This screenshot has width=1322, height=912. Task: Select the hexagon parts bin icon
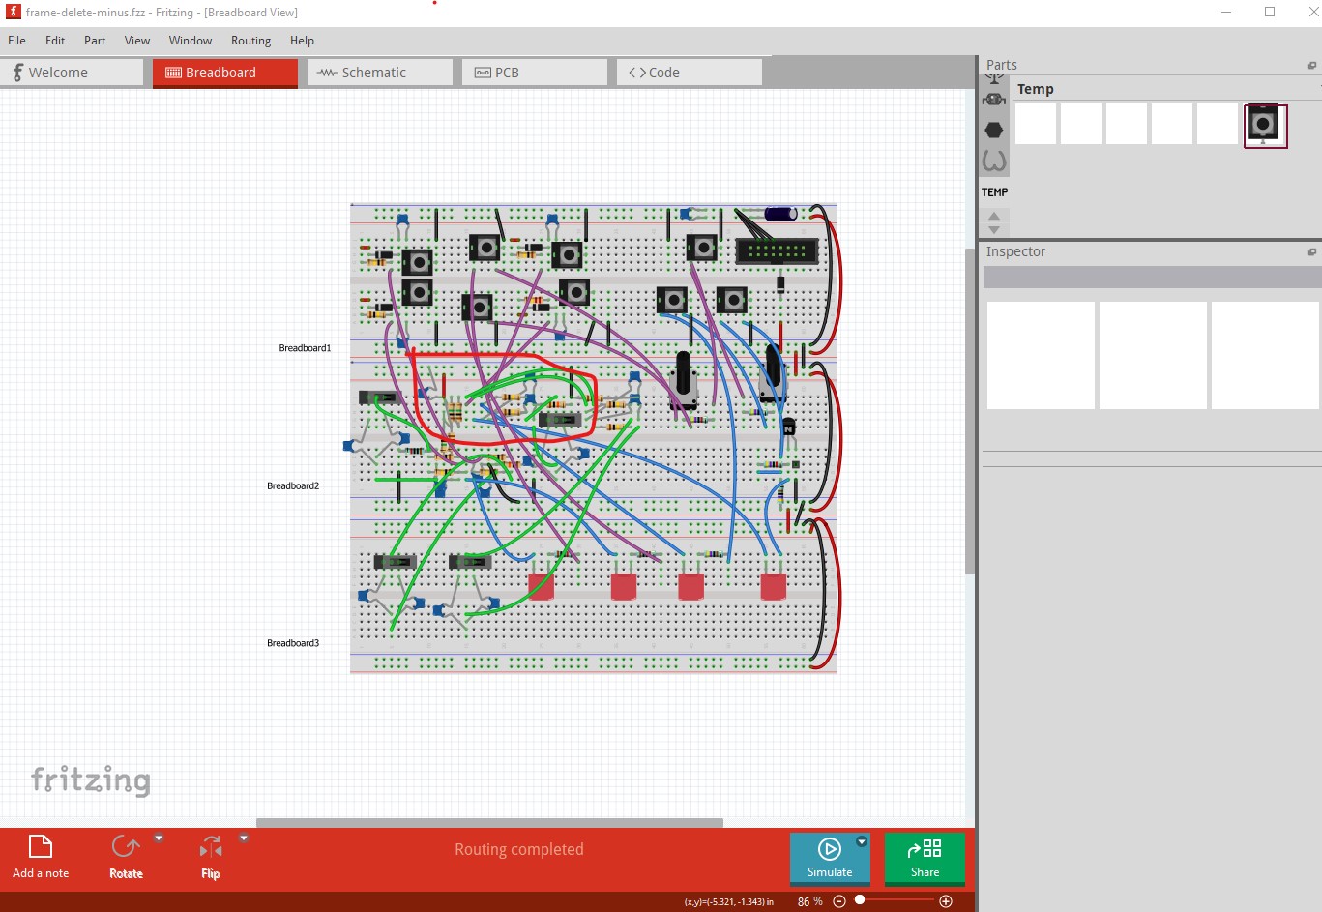click(993, 130)
